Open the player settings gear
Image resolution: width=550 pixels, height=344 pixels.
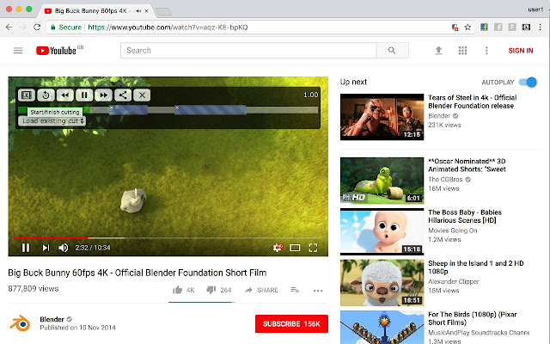tap(278, 248)
